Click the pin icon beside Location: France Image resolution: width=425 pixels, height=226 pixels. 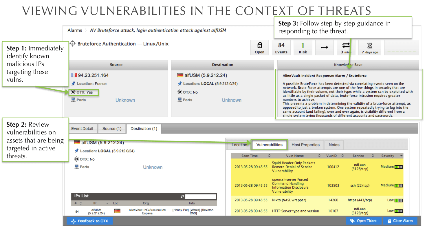coord(74,84)
